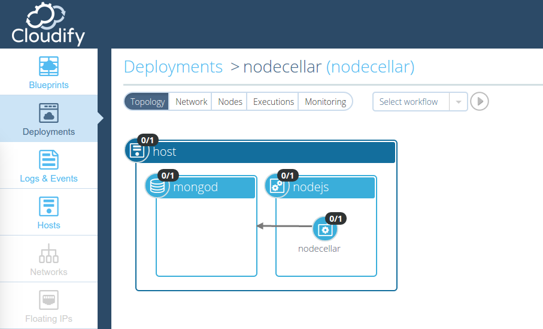The width and height of the screenshot is (543, 329).
Task: Click the nodecellar node label
Action: [x=319, y=249]
